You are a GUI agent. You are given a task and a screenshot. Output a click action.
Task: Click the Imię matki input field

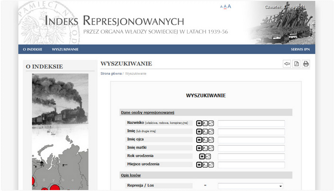pyautogui.click(x=251, y=148)
